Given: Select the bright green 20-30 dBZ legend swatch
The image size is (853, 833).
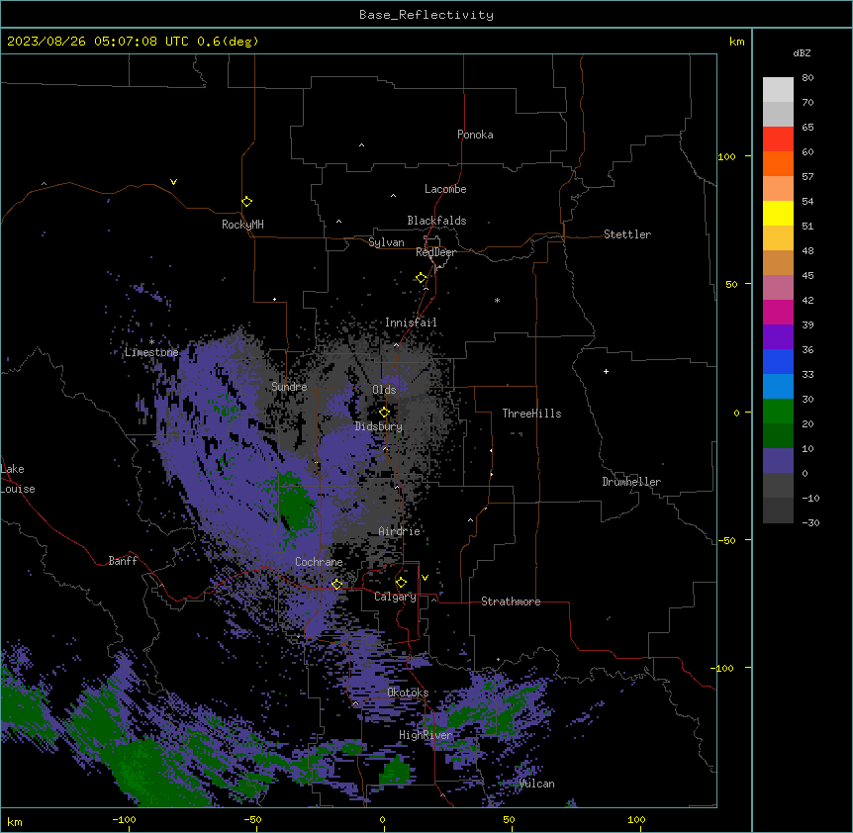Looking at the screenshot, I should 778,412.
